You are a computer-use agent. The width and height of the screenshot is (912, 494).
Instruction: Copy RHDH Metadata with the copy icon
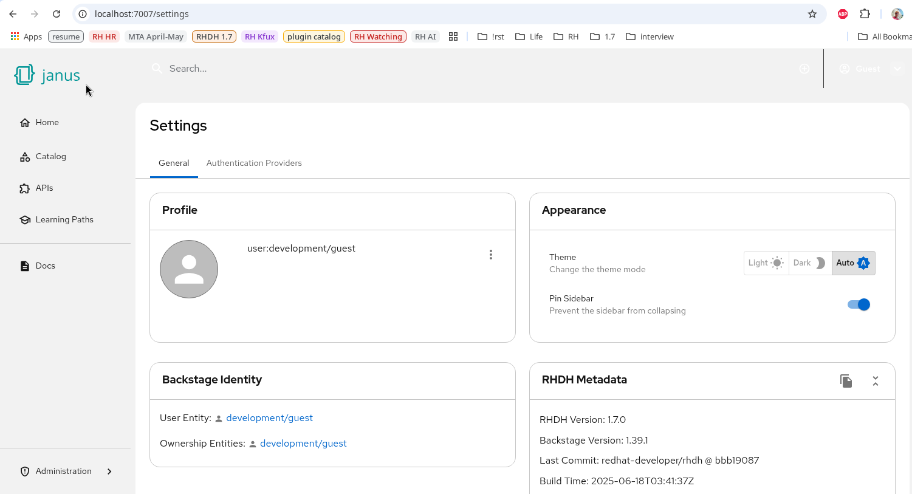(x=846, y=381)
